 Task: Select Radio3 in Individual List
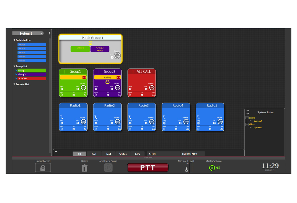tap(32, 52)
